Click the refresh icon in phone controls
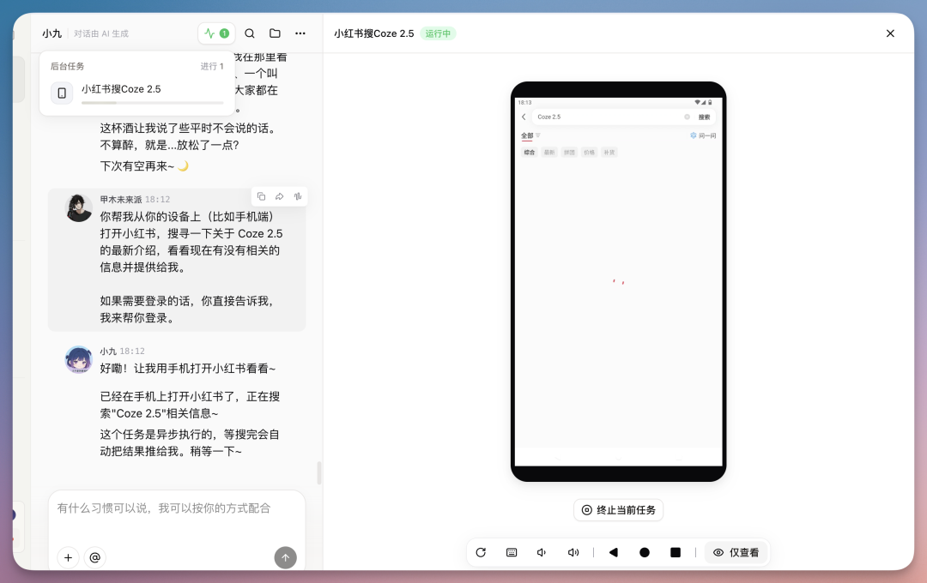Viewport: 927px width, 583px height. point(481,552)
